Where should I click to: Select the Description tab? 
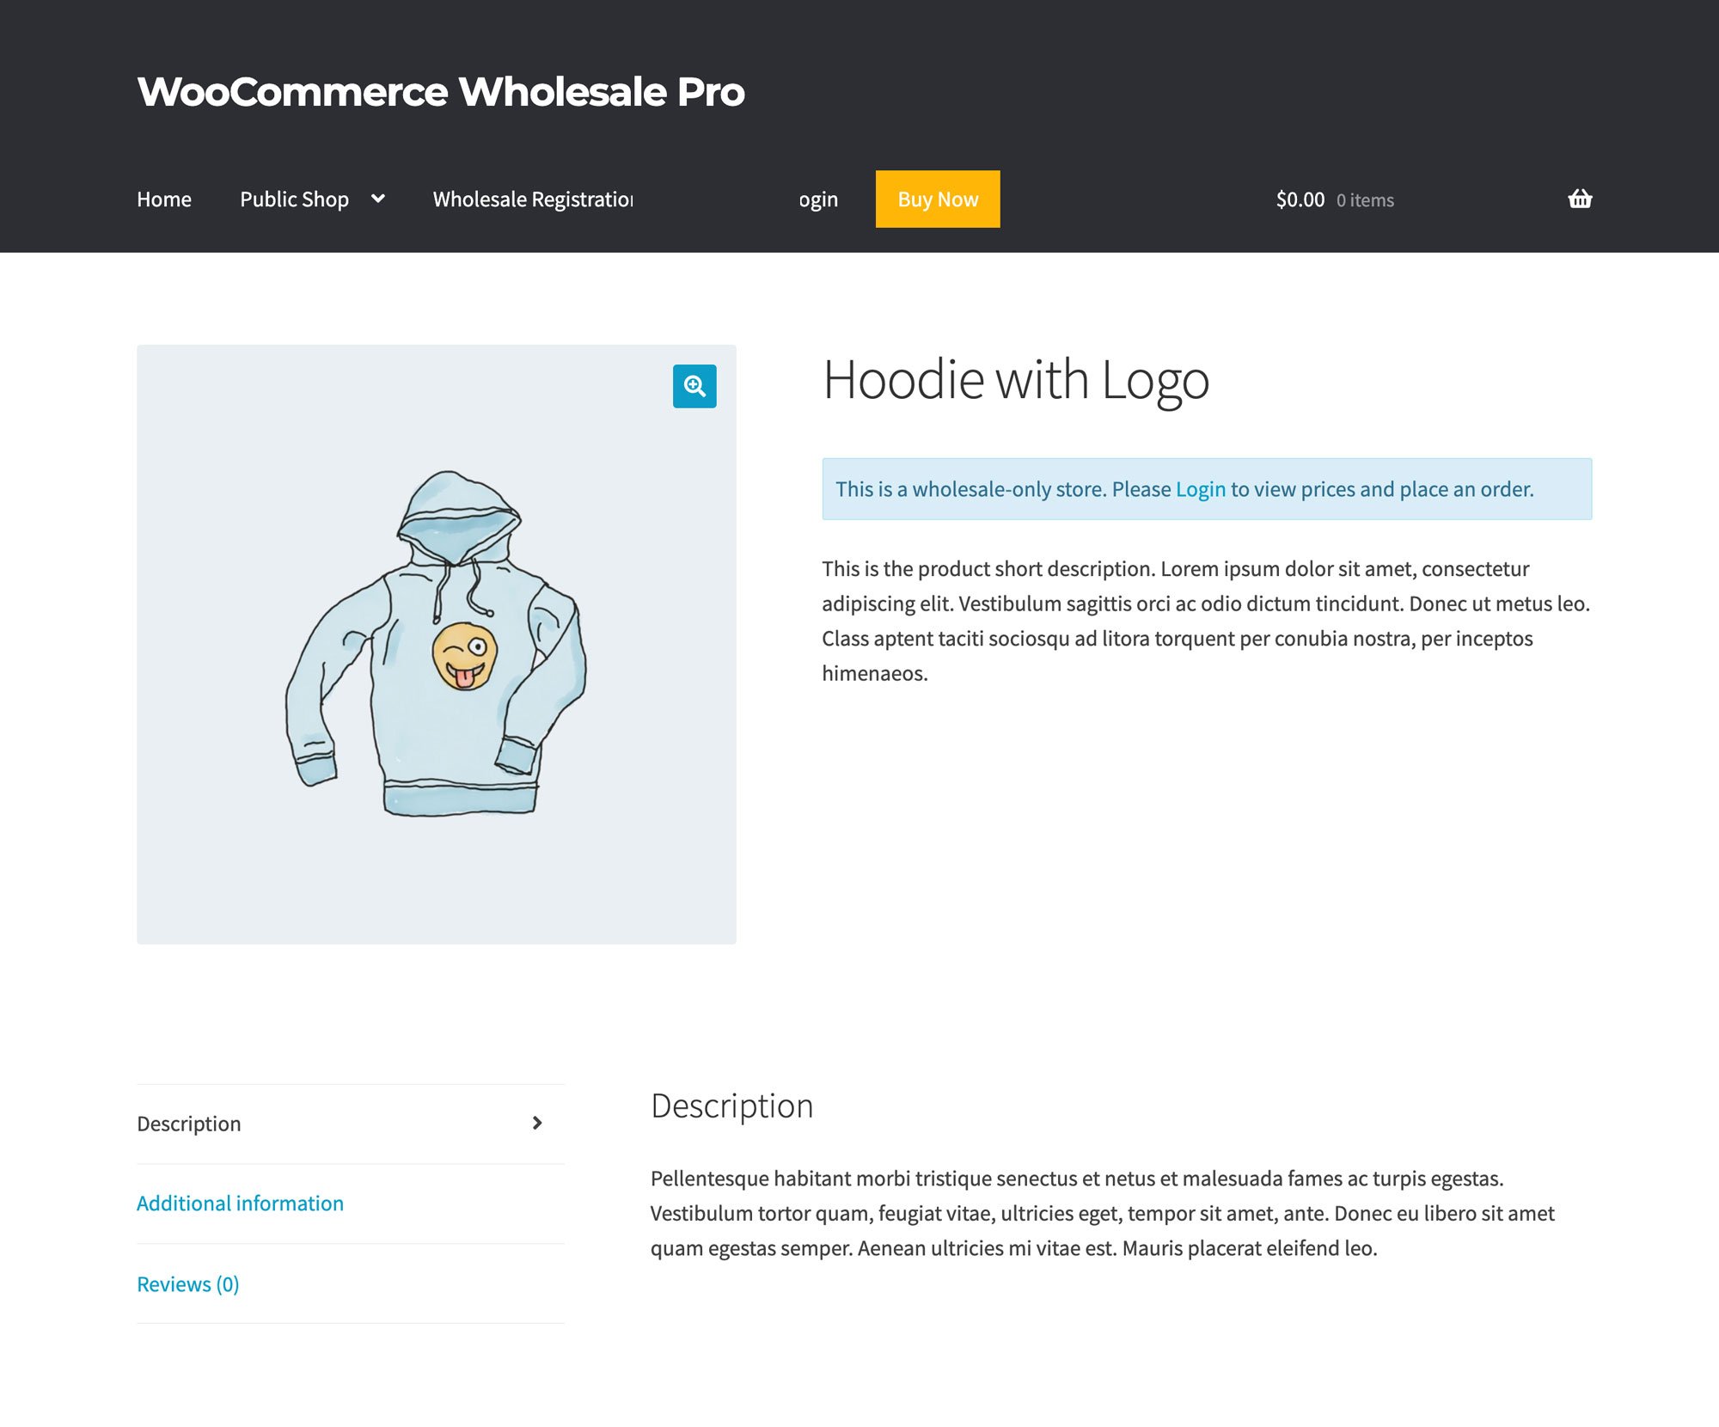[x=190, y=1124]
